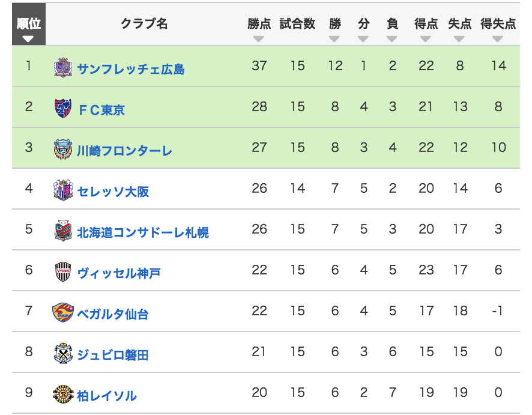The width and height of the screenshot is (532, 415).
Task: Click the Hokkaido Consadole Sapporo emblem
Action: 63,231
